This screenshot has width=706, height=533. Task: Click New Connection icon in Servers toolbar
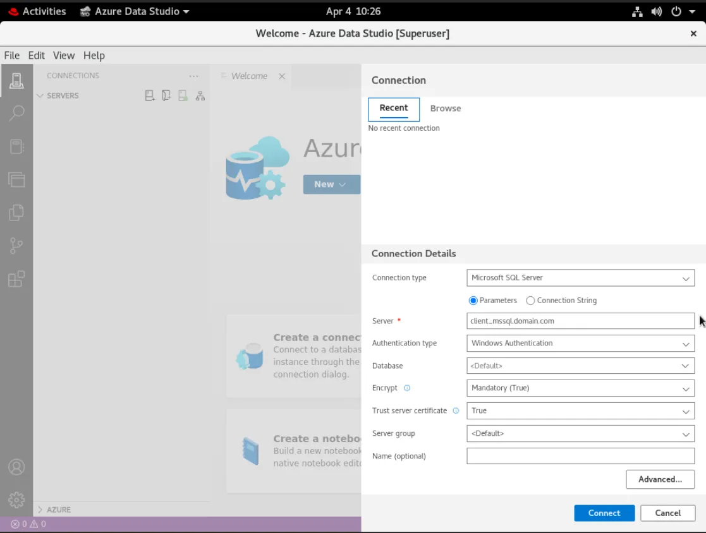coord(150,95)
